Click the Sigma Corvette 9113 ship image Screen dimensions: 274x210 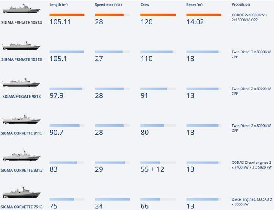[21, 120]
